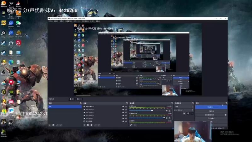The image size is (252, 142).
Task: Toggle visibility of 文本 (GDI+) 3 source
Action: tap(123, 109)
